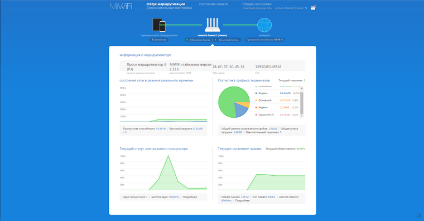Viewport: 424px width, 221px height.
Task: Click the 580MHz core frequency value
Action: coord(174,197)
